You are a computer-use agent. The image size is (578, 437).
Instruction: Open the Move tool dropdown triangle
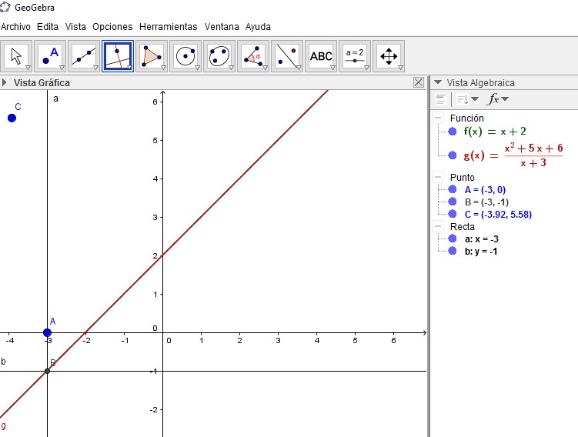28,68
